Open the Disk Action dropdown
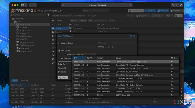 tap(101, 21)
